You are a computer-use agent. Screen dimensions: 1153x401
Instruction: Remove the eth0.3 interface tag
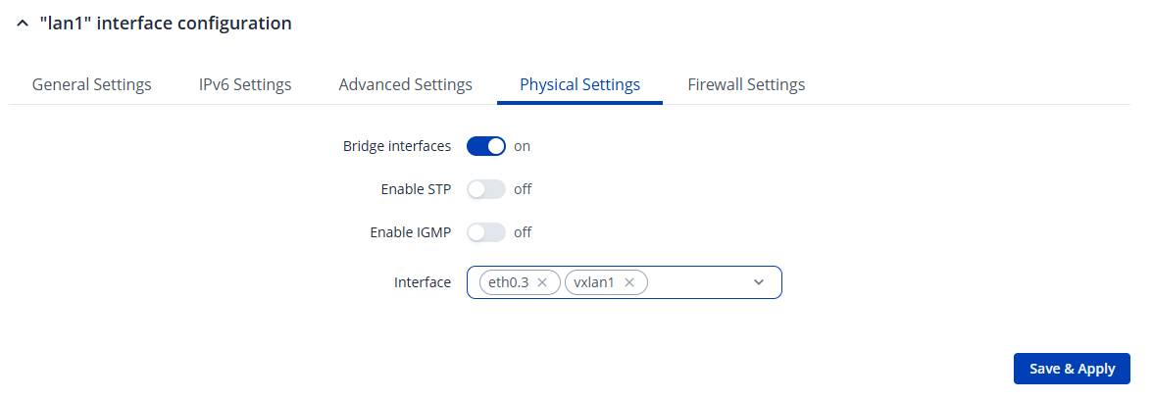tap(542, 282)
